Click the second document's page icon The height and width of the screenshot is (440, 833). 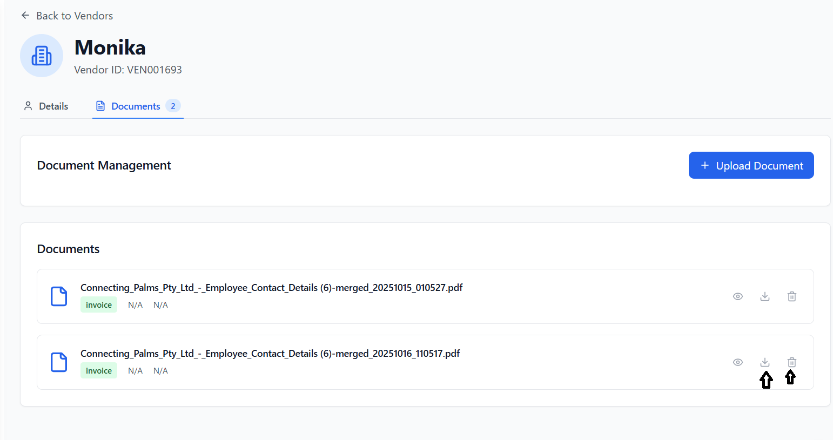(x=59, y=362)
